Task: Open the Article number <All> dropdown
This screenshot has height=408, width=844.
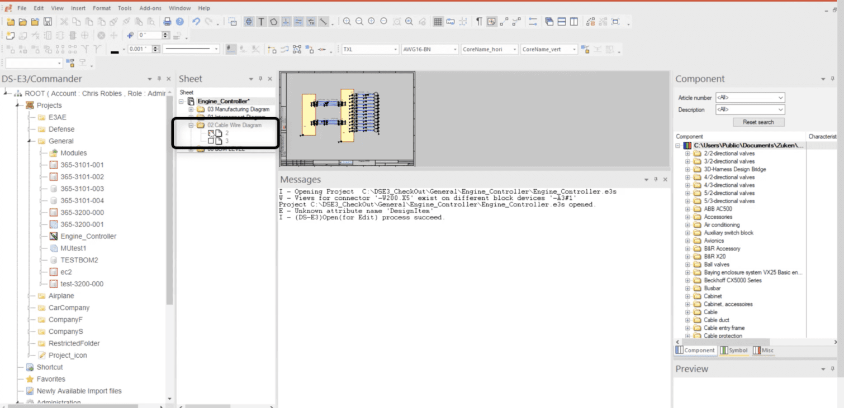Action: click(x=781, y=98)
